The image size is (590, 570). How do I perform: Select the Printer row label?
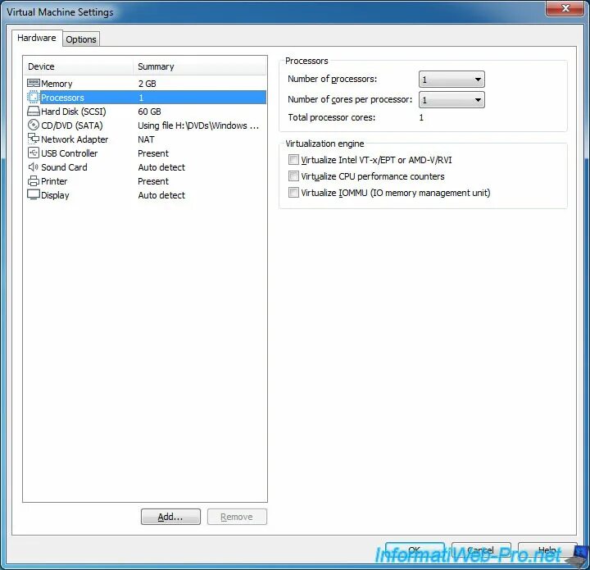click(x=54, y=181)
